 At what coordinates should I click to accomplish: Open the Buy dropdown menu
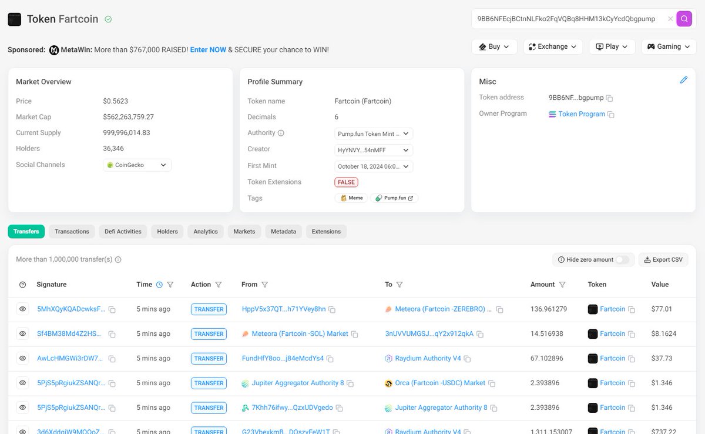494,46
